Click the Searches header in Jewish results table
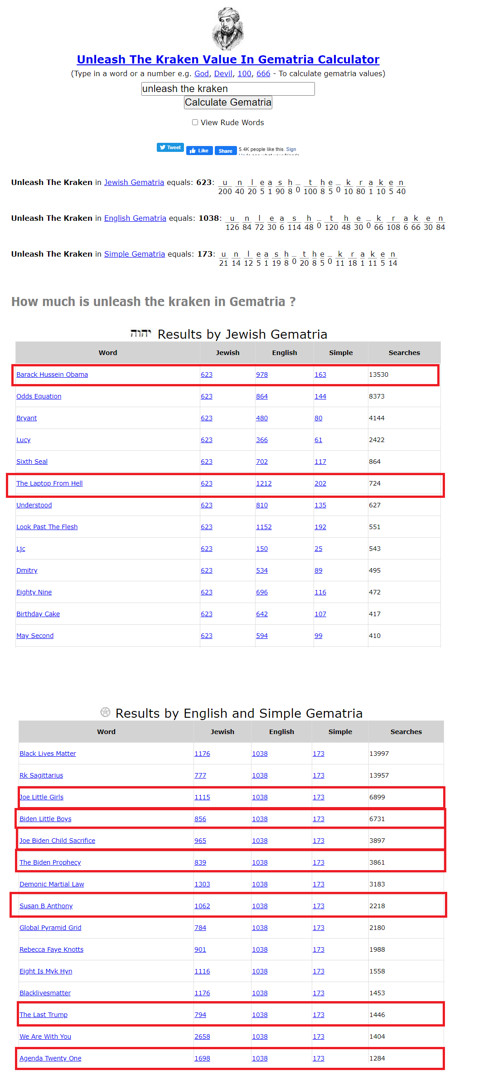 404,353
